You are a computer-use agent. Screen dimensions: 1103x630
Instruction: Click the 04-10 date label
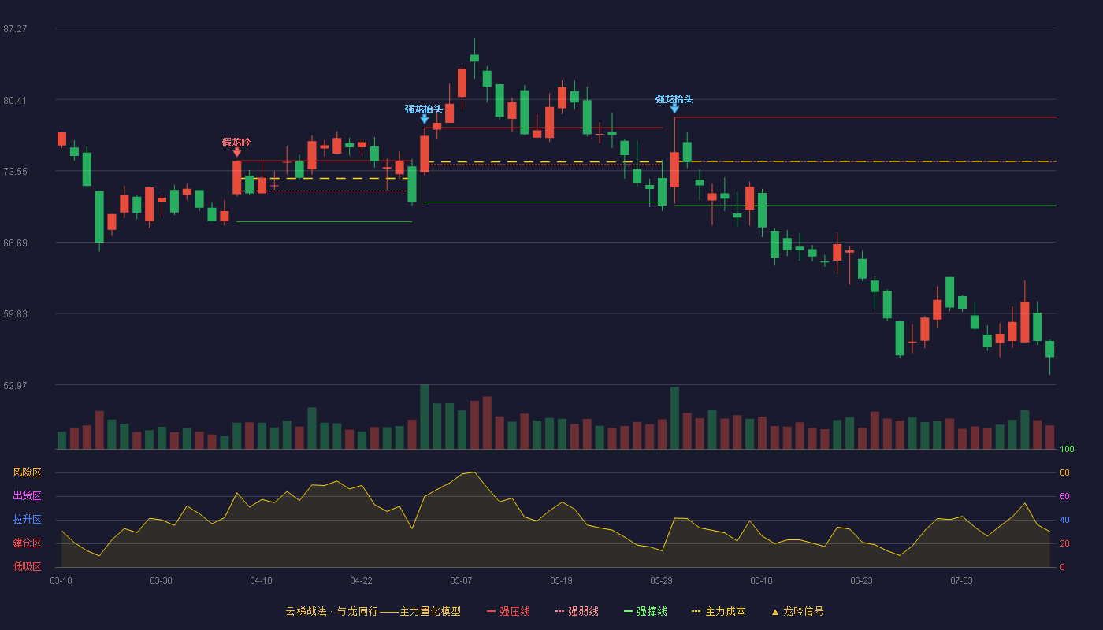point(261,580)
